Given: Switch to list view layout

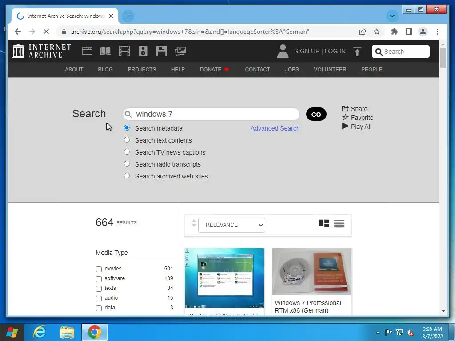Looking at the screenshot, I should [x=339, y=224].
